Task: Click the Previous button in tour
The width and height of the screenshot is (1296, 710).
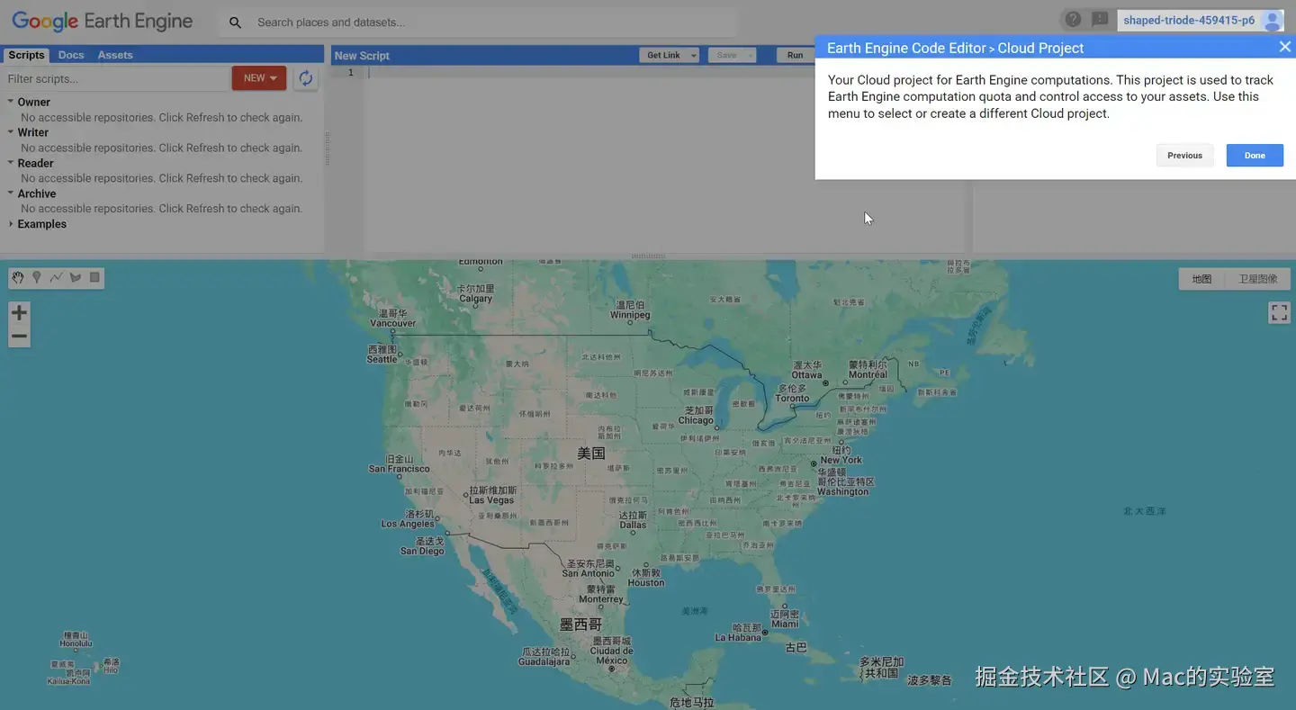Action: [x=1184, y=156]
